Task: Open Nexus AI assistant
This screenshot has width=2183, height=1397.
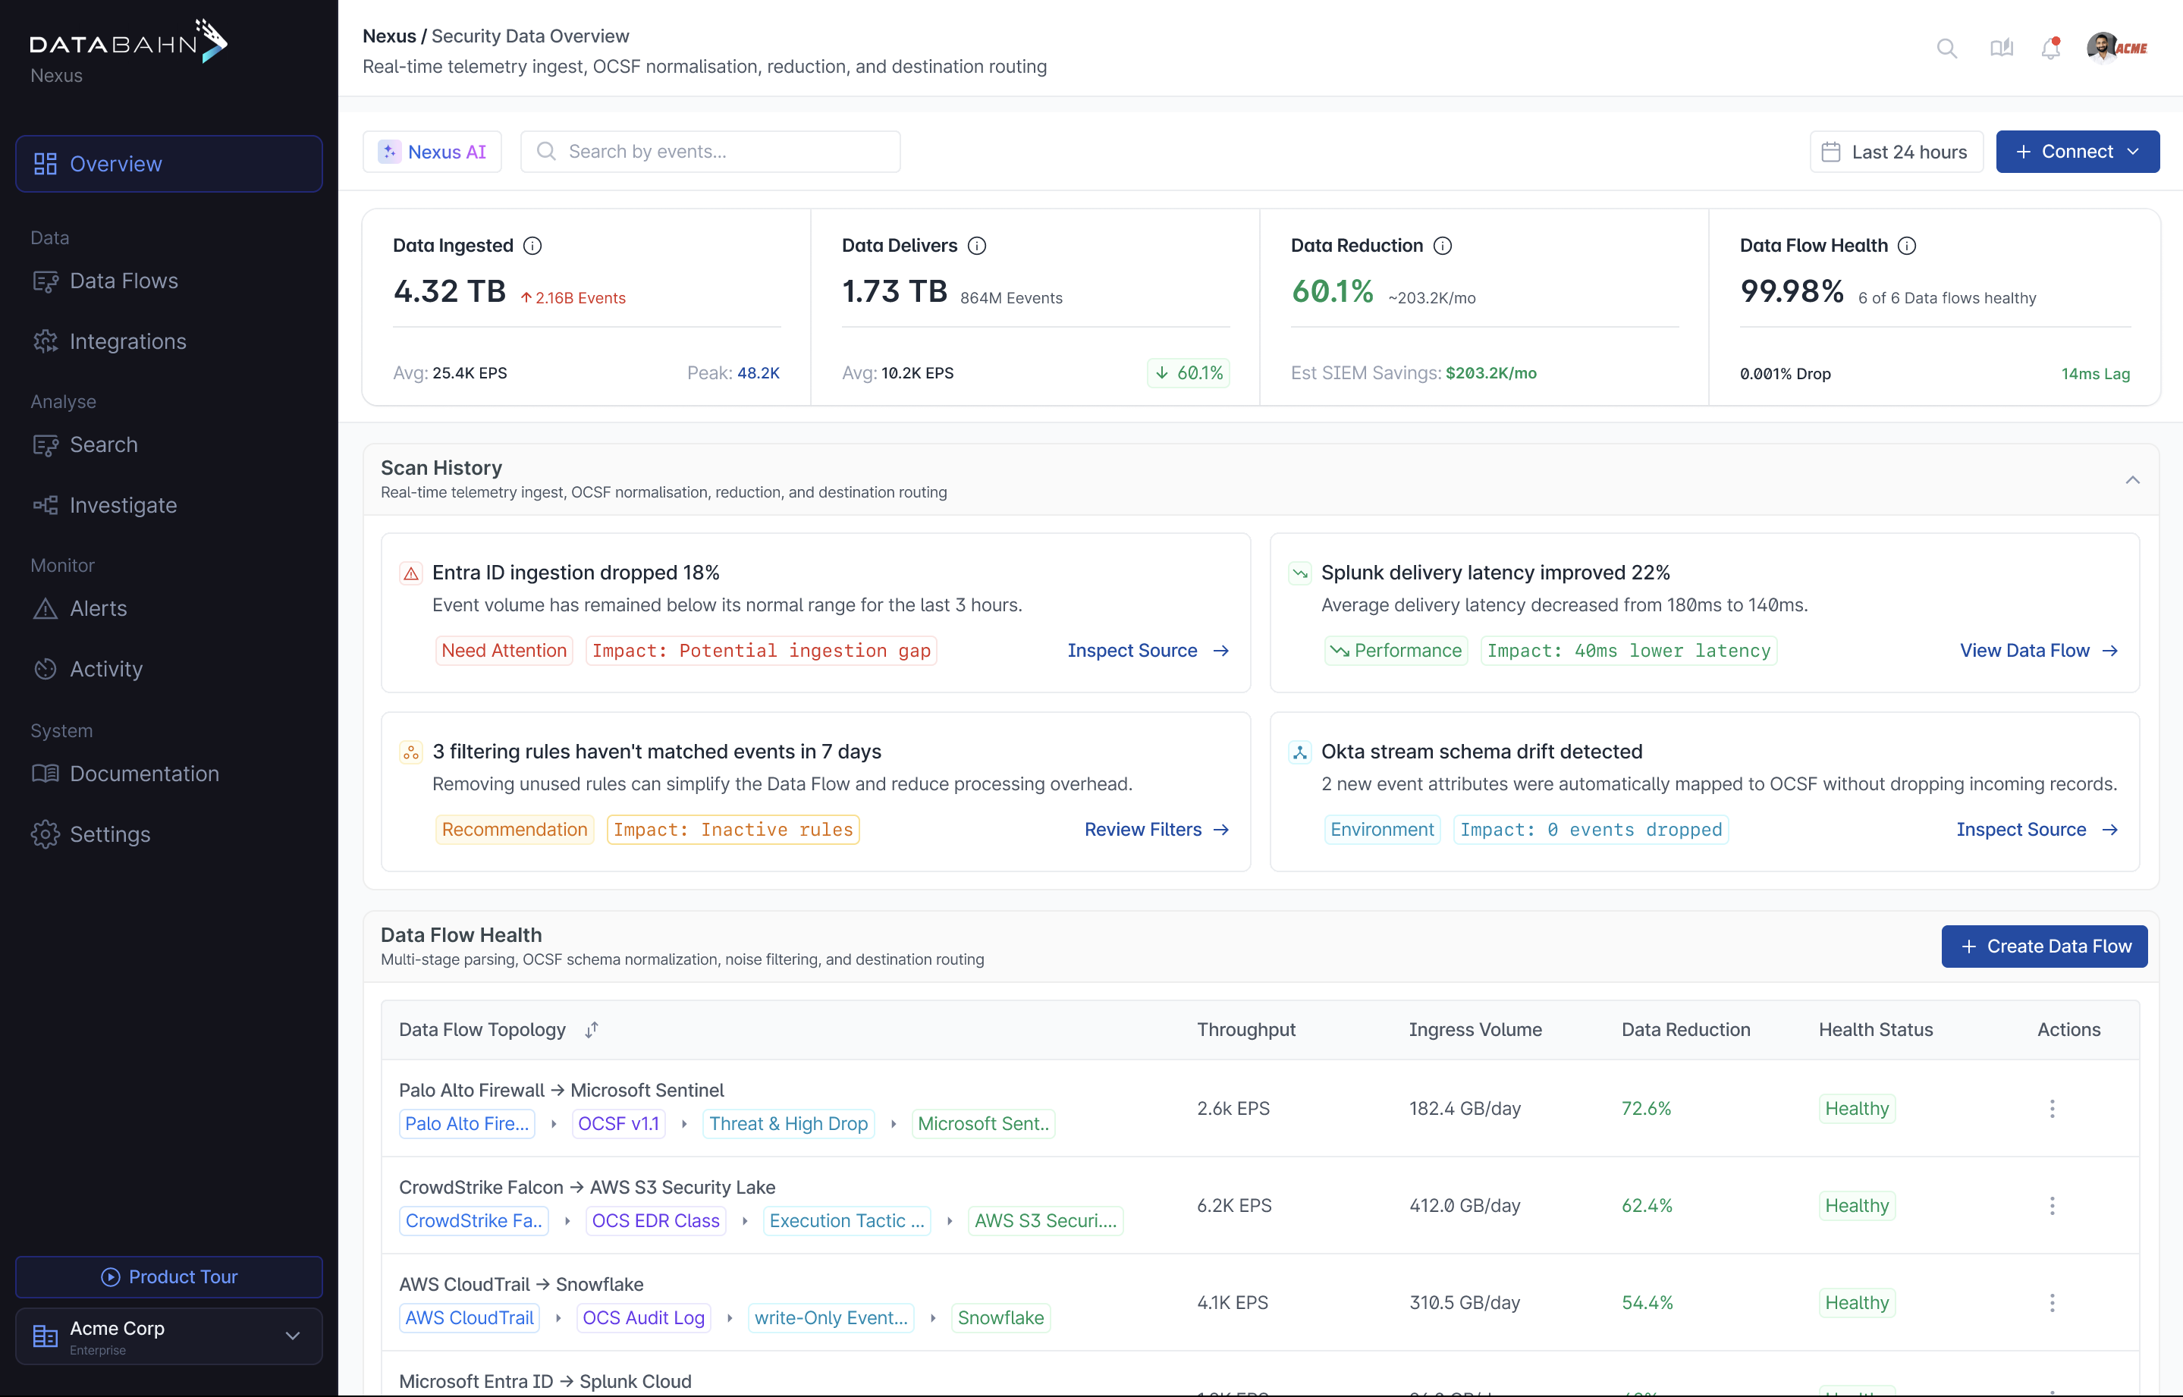Action: click(432, 152)
